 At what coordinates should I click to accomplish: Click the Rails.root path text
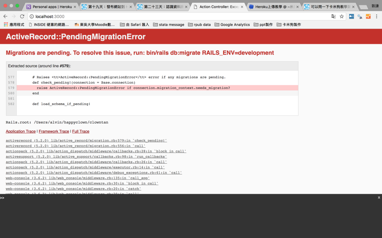coord(71,122)
